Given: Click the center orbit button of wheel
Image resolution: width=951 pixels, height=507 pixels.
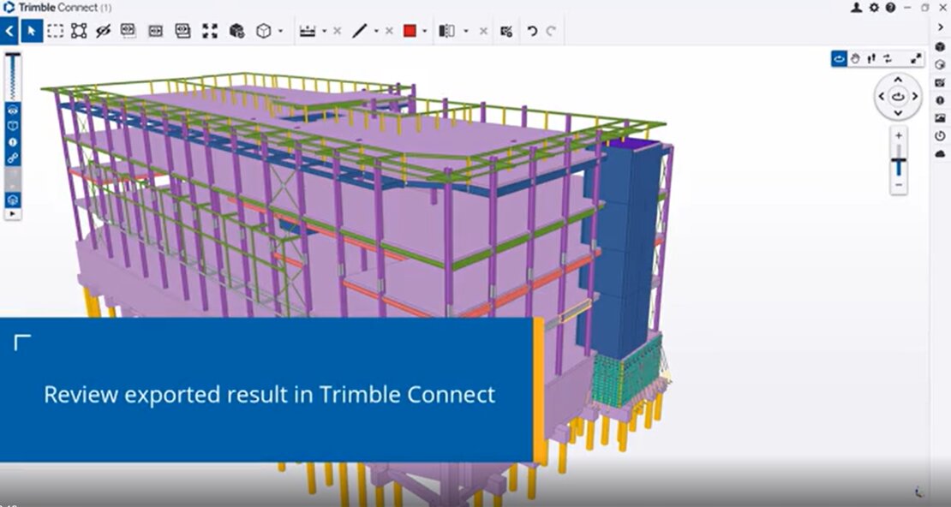Looking at the screenshot, I should pyautogui.click(x=898, y=97).
